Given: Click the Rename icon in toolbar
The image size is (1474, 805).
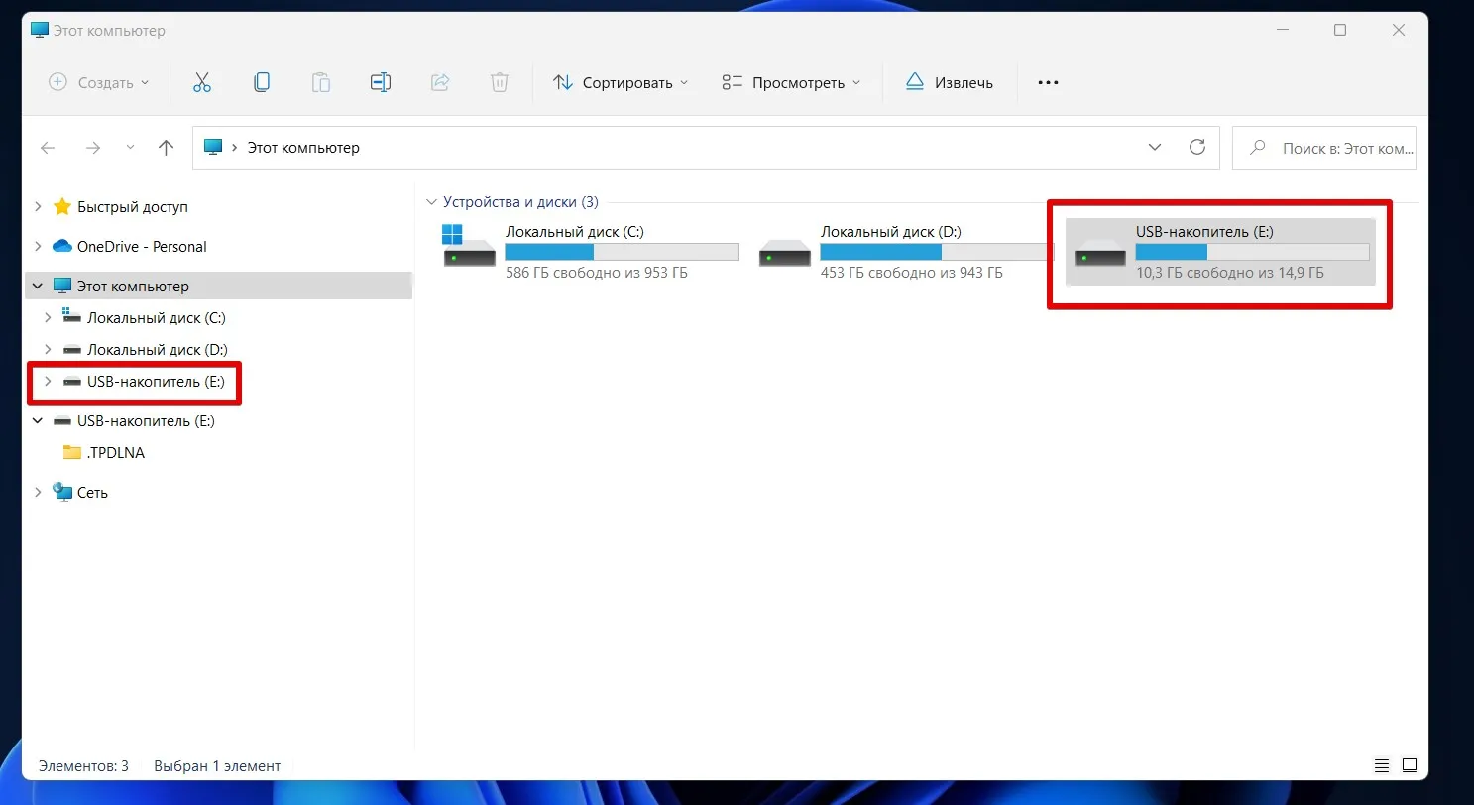Looking at the screenshot, I should pyautogui.click(x=381, y=82).
